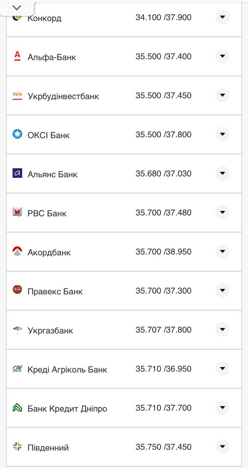Screen dimensions: 248x468
Task: Expand the Акордбанк row dropdown arrow
Action: tap(222, 252)
